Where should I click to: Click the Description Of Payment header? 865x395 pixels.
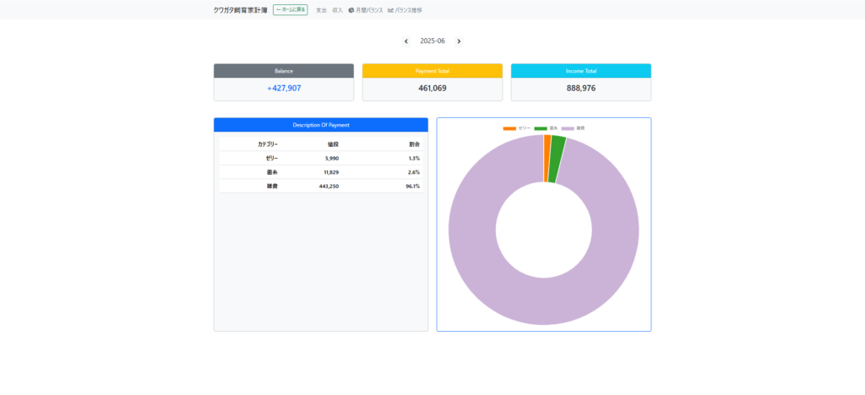click(x=321, y=125)
